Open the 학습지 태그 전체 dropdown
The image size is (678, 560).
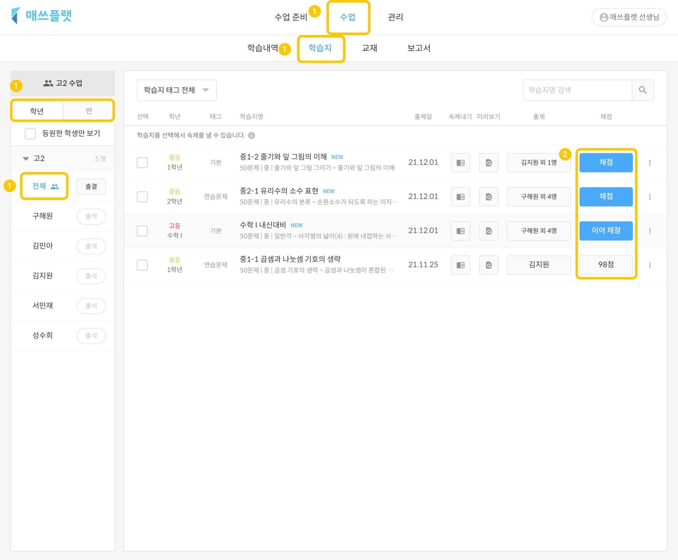[176, 90]
